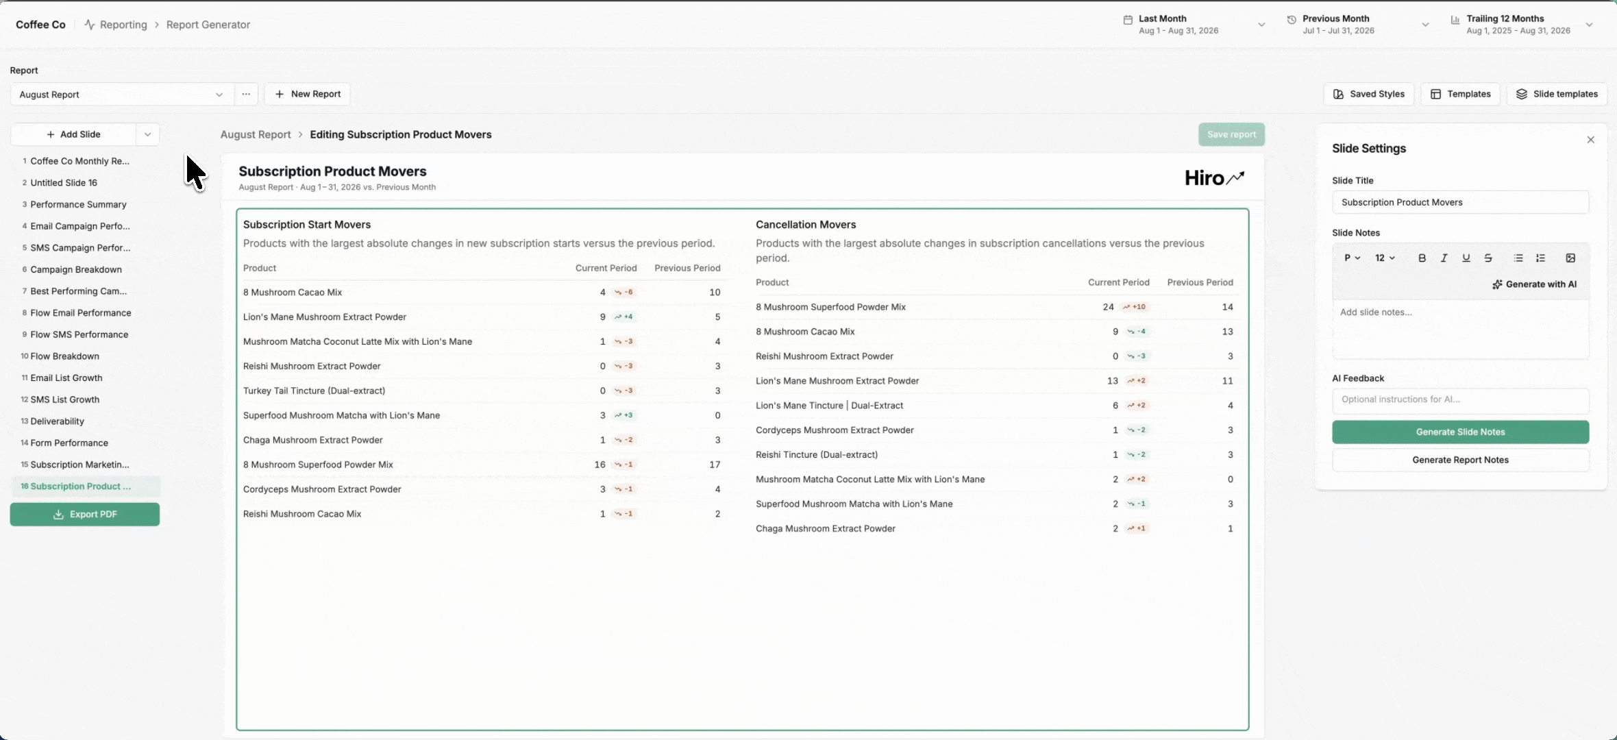
Task: Open Saved Styles
Action: pyautogui.click(x=1368, y=95)
